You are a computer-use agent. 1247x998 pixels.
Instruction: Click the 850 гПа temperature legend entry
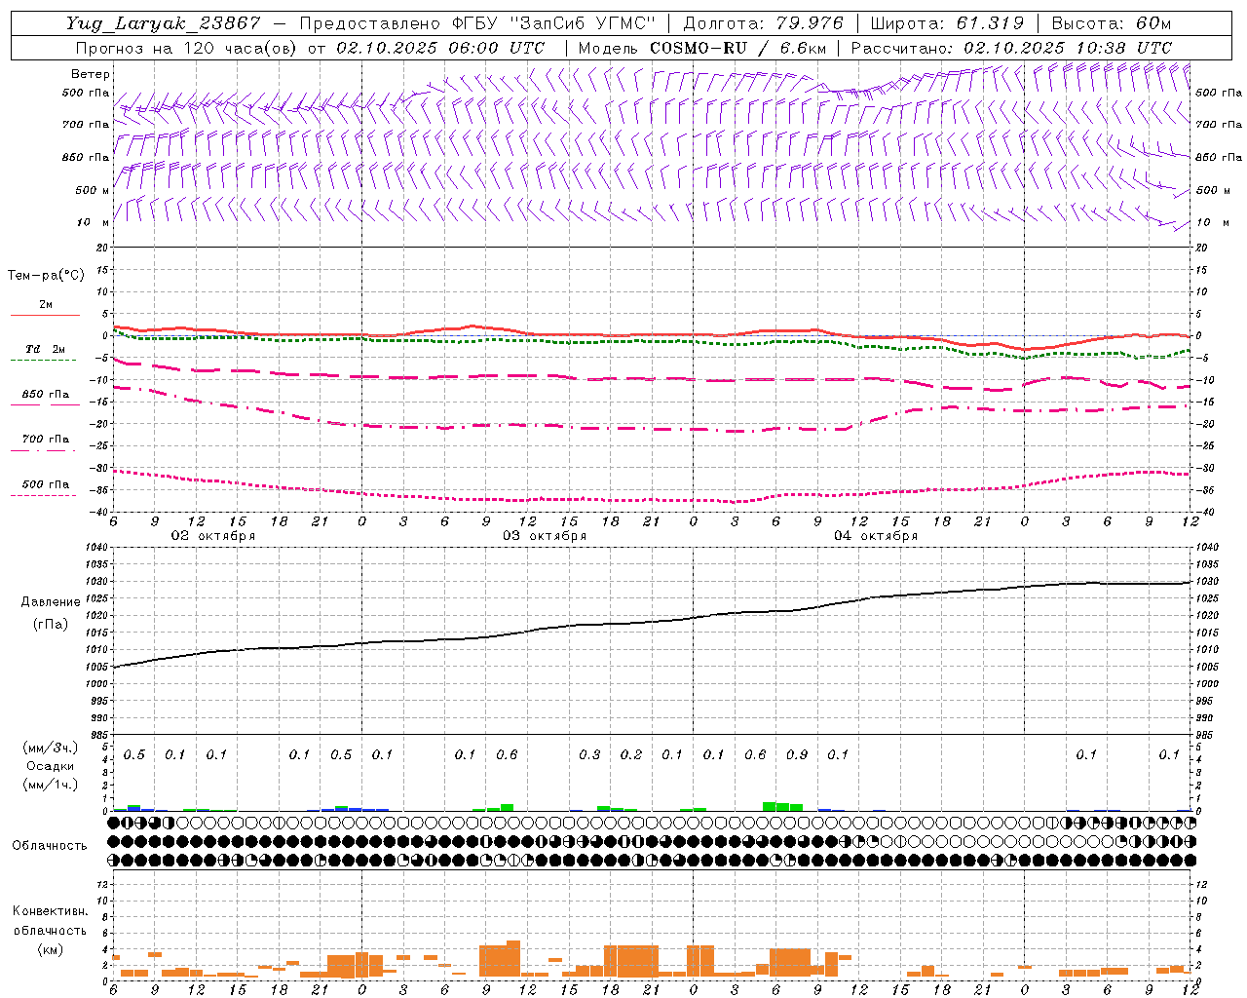coord(46,395)
